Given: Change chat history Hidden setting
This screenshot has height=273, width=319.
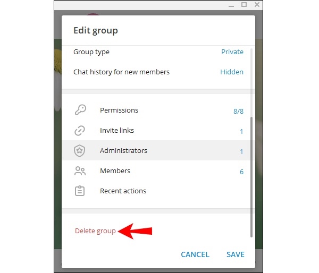Looking at the screenshot, I should (232, 72).
